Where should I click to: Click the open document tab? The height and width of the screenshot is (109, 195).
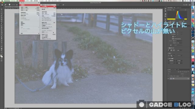coord(12,7)
